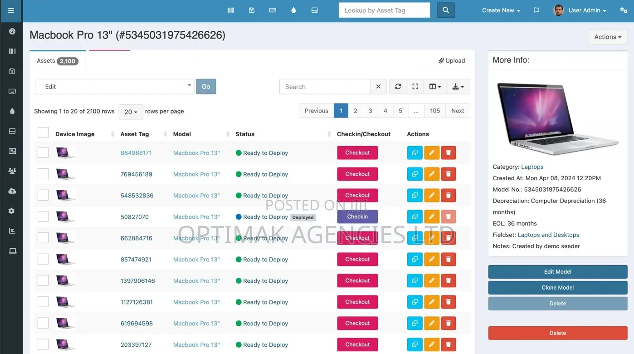The width and height of the screenshot is (634, 354).
Task: Click the red Delete button
Action: click(x=558, y=333)
